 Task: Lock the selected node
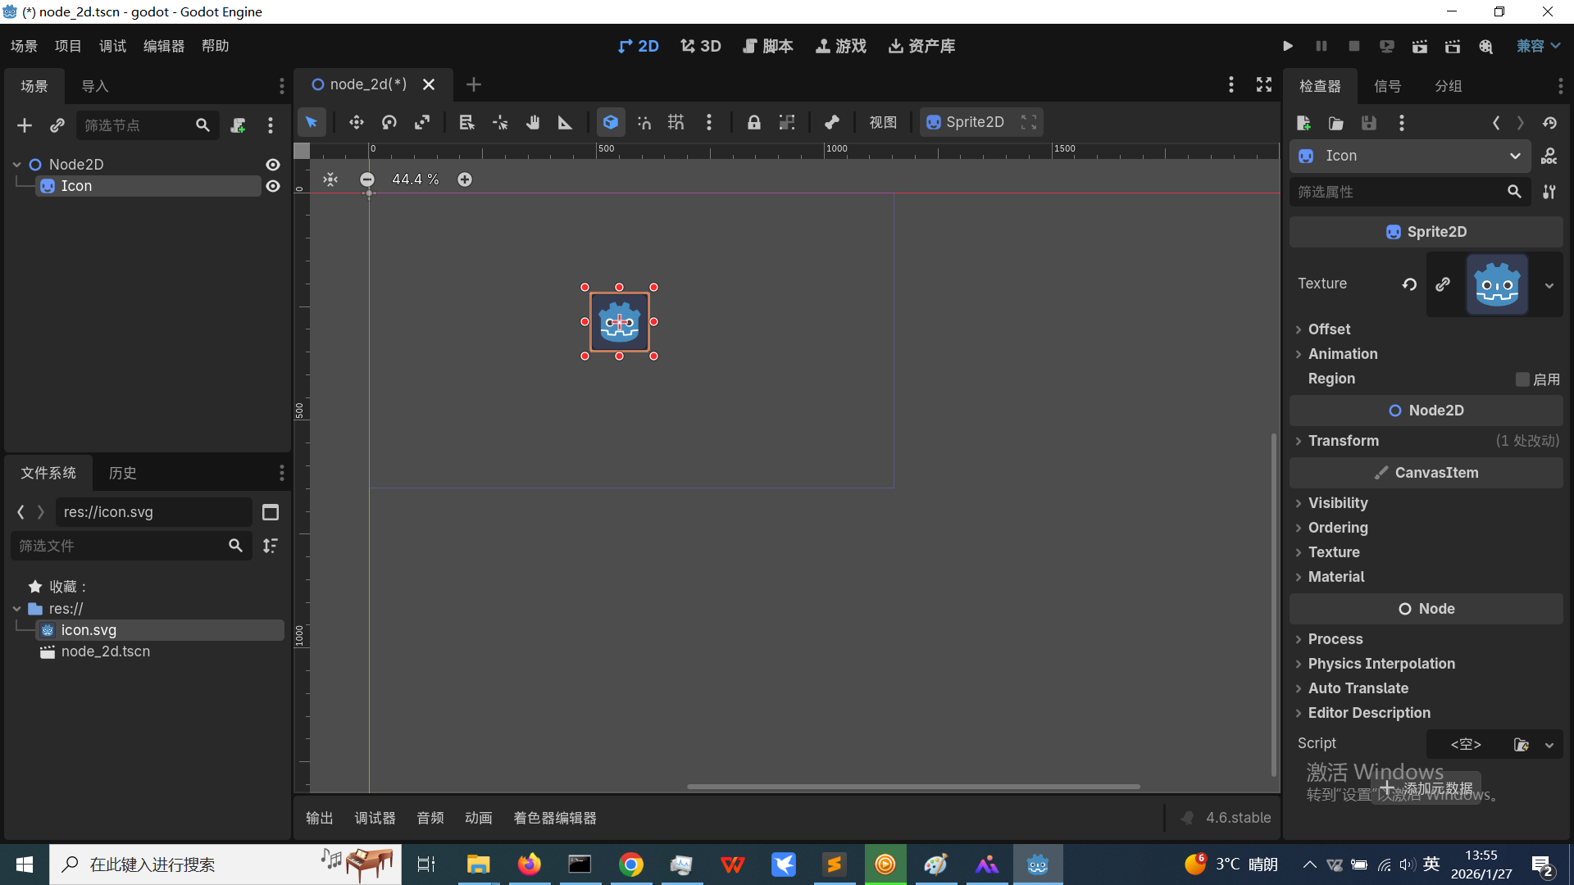coord(753,123)
